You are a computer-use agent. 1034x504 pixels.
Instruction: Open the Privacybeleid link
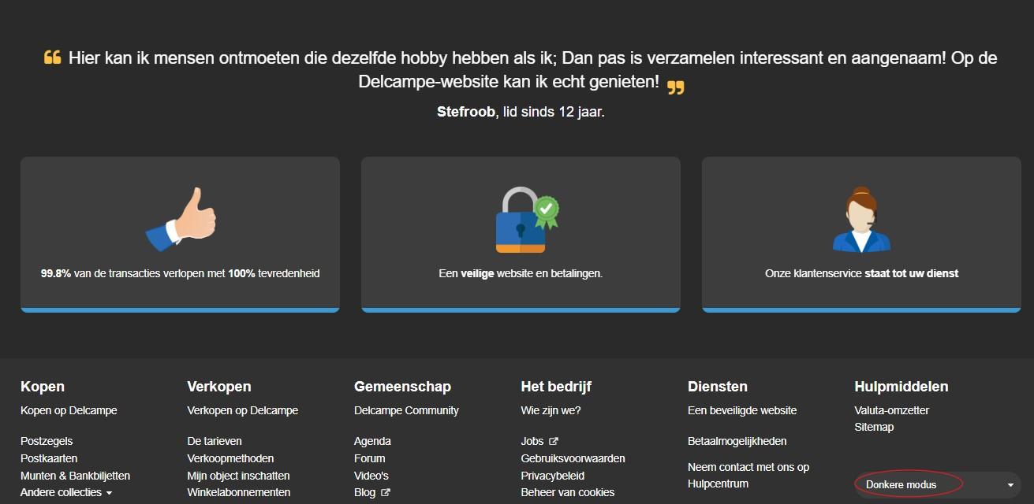[x=553, y=476]
